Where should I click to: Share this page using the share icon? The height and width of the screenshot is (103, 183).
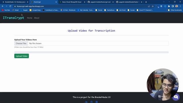point(149,6)
